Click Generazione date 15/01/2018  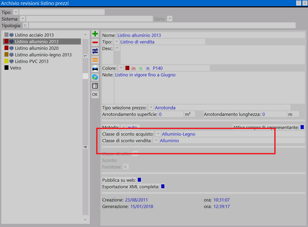coord(142,206)
